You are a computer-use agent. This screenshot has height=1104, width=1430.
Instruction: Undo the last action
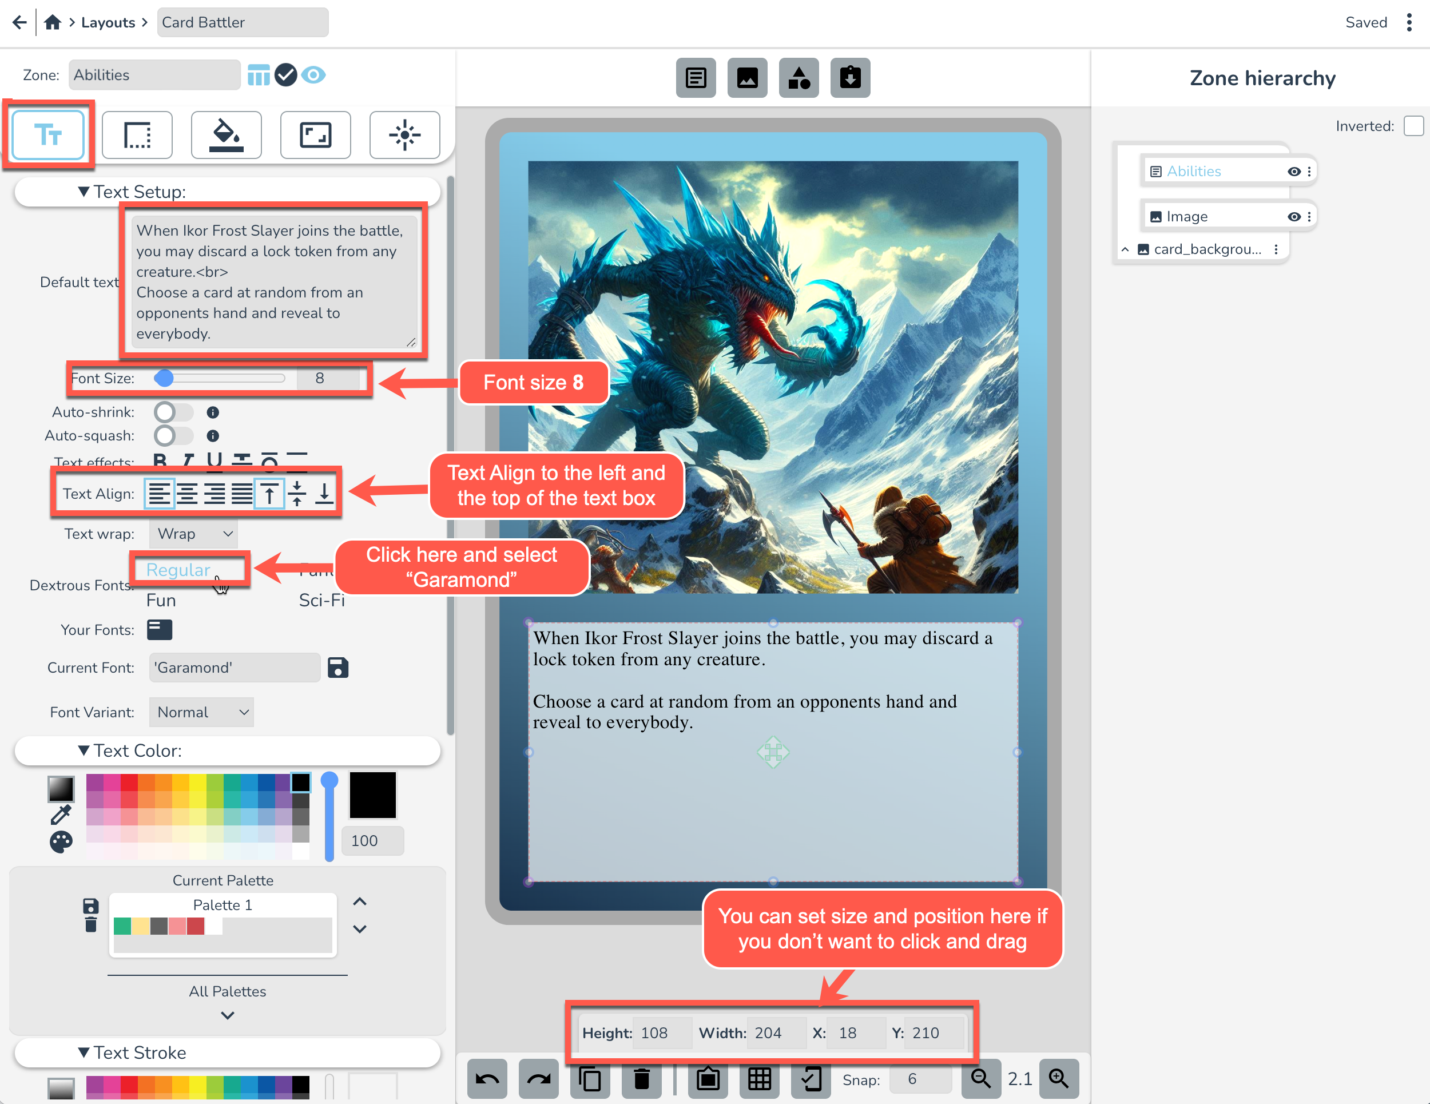(x=487, y=1079)
